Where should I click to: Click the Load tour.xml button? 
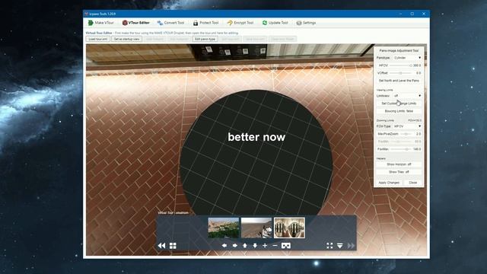click(x=98, y=39)
